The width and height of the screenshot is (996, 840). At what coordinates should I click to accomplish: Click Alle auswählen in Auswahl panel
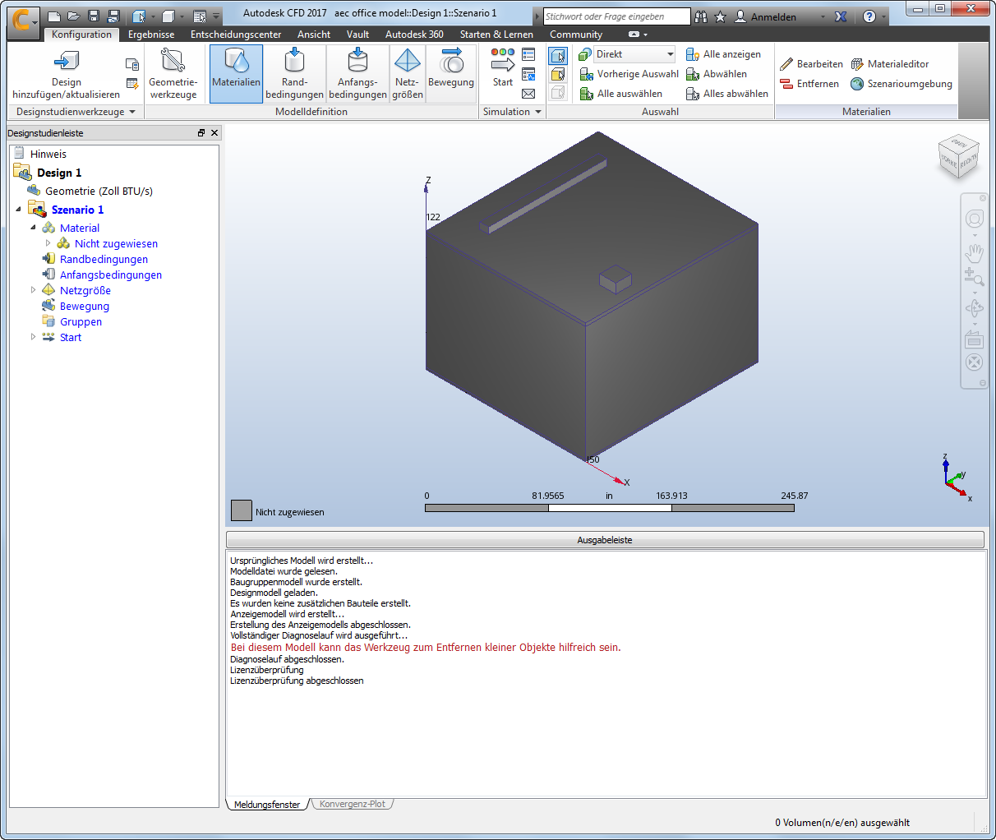coord(620,94)
